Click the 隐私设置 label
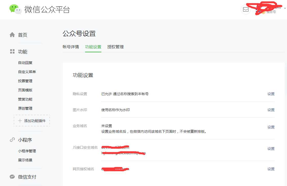The height and width of the screenshot is (186, 287). point(80,94)
